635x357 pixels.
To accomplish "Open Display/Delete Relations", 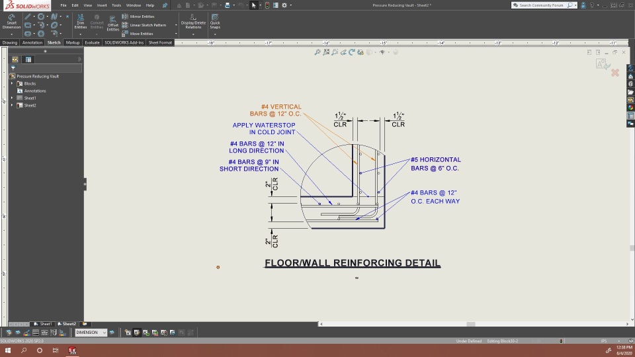I will [x=193, y=21].
